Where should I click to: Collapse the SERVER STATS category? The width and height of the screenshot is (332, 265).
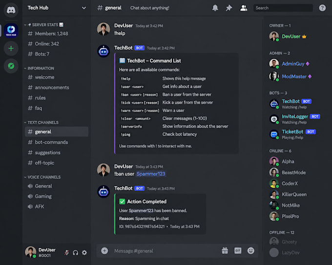coord(43,25)
